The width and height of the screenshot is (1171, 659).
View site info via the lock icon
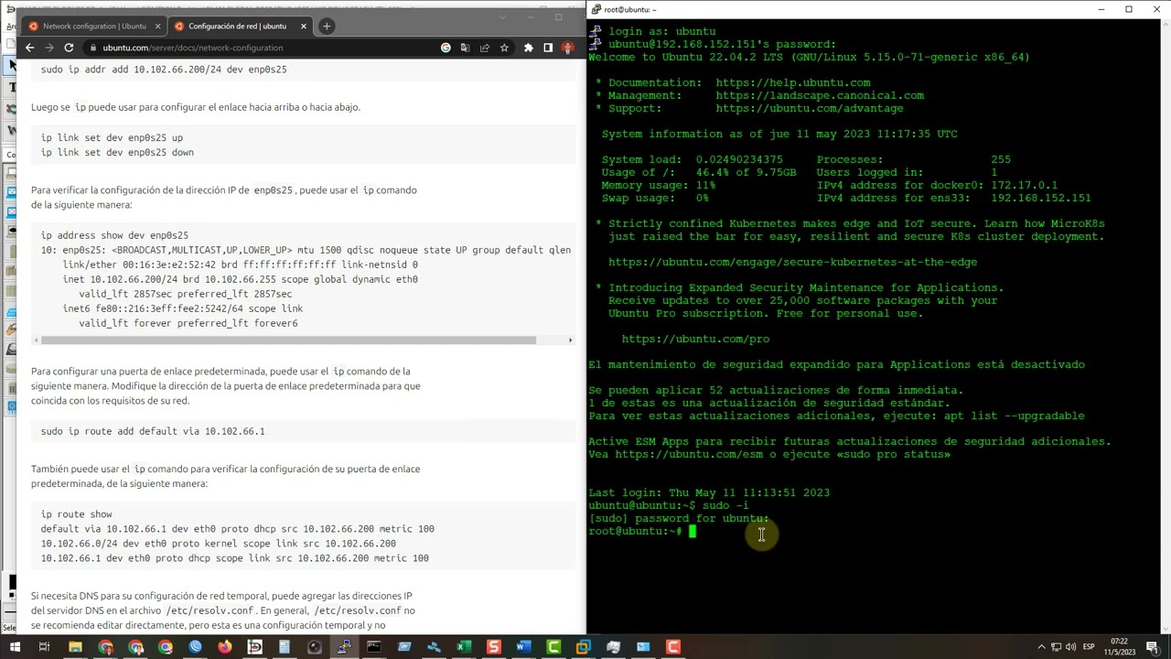pos(92,48)
